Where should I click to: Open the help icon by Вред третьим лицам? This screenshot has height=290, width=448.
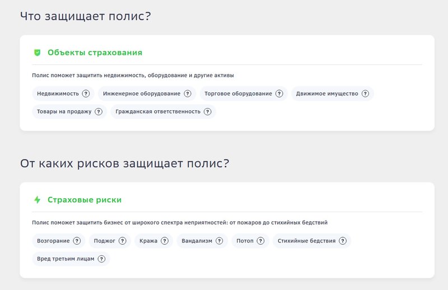(101, 259)
